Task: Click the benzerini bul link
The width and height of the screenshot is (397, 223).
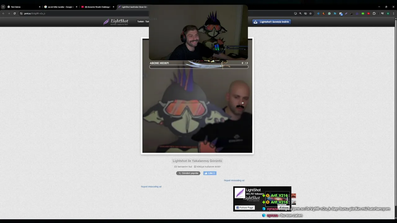Action: pos(183,167)
